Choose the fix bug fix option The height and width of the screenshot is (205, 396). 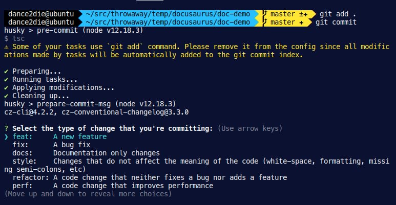click(20, 145)
